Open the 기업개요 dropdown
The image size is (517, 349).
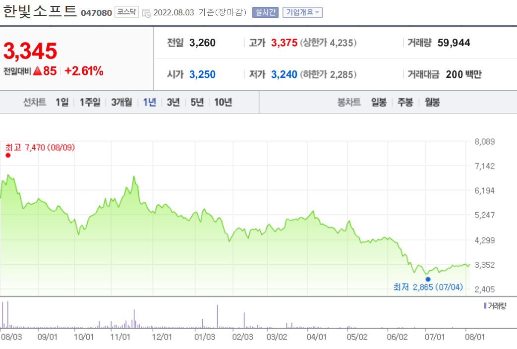coord(302,12)
